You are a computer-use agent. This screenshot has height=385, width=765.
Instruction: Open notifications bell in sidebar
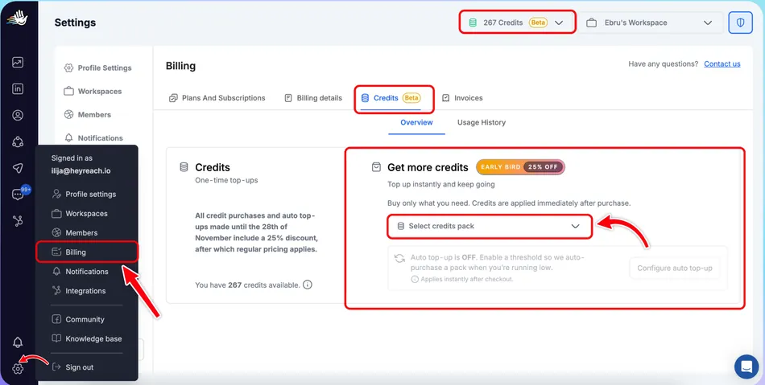[x=18, y=342]
